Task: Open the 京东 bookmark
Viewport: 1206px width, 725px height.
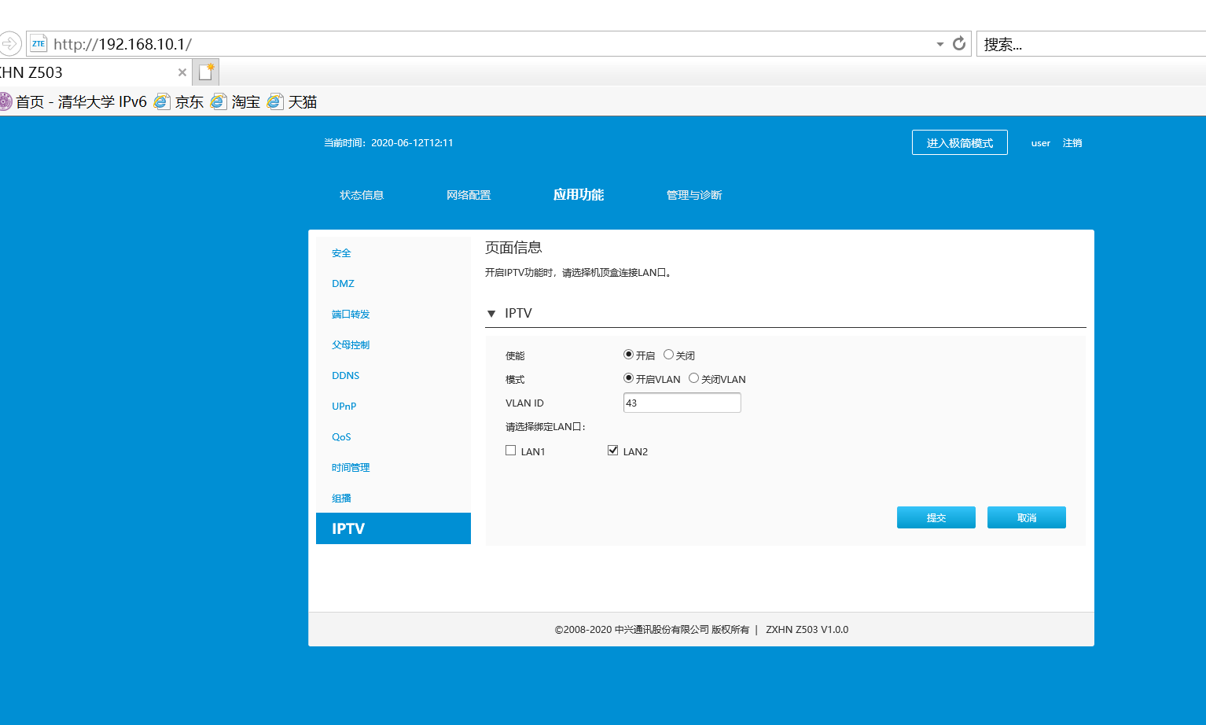Action: pos(179,101)
